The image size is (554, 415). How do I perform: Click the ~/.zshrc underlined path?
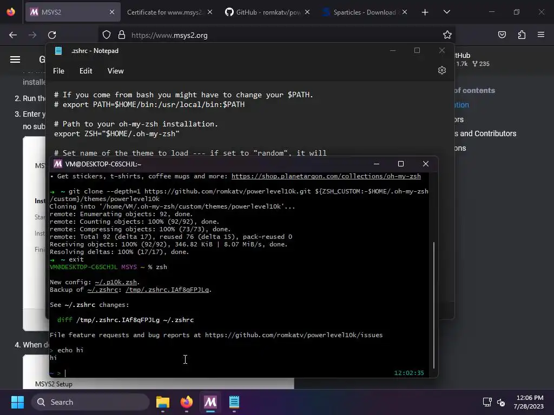(102, 290)
